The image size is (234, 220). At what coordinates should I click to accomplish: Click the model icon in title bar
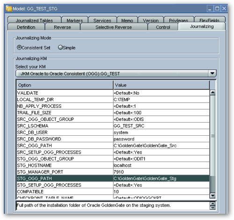tap(9, 8)
